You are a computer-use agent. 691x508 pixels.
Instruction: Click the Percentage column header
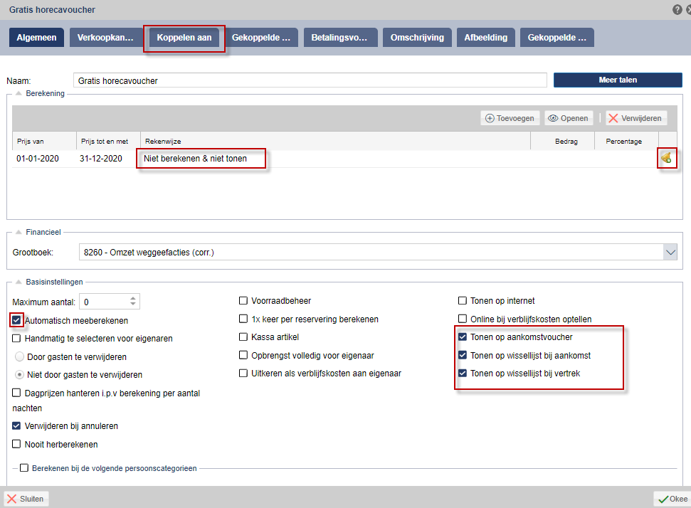(626, 141)
